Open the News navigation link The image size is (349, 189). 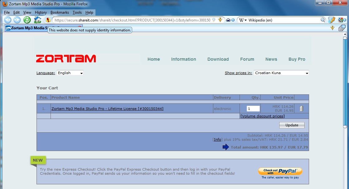tap(271, 59)
